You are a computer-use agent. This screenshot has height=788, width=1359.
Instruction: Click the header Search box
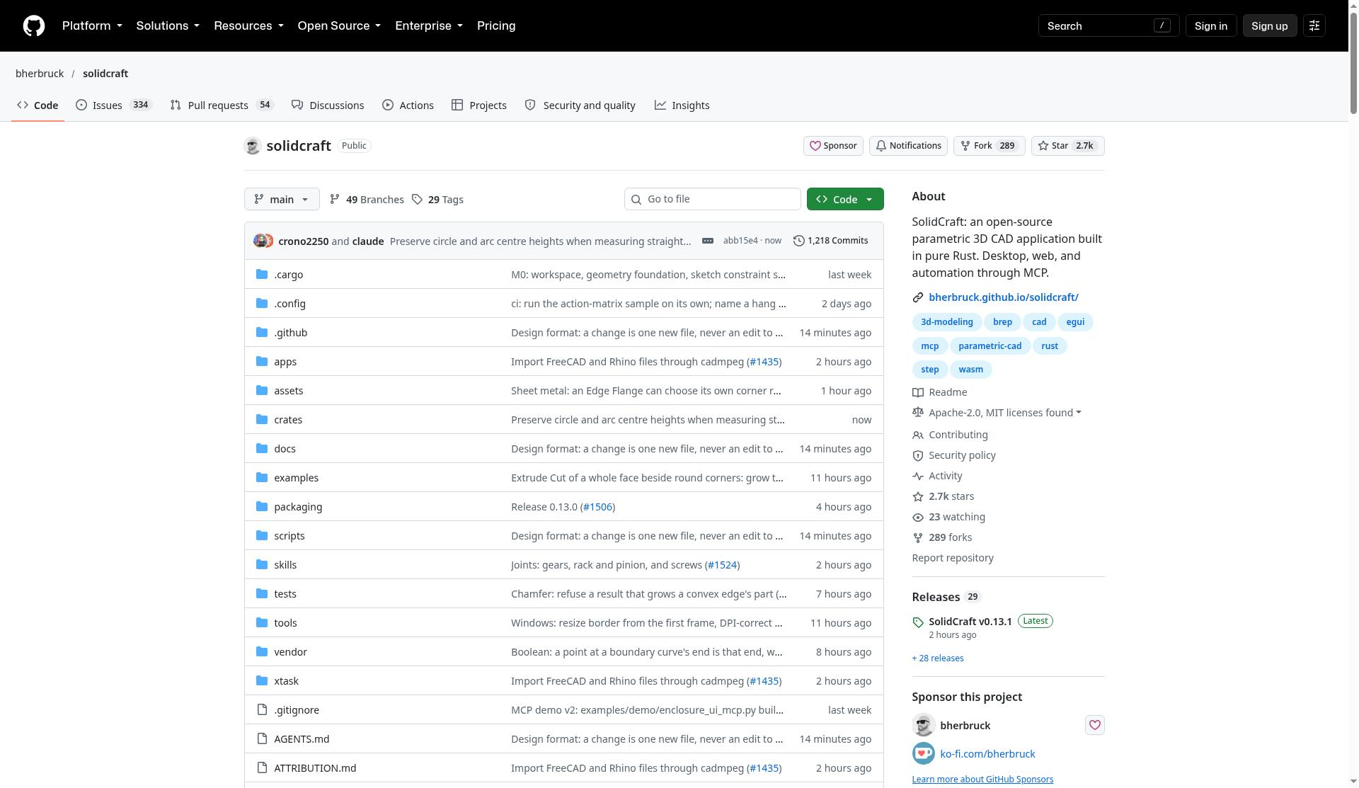(x=1108, y=25)
